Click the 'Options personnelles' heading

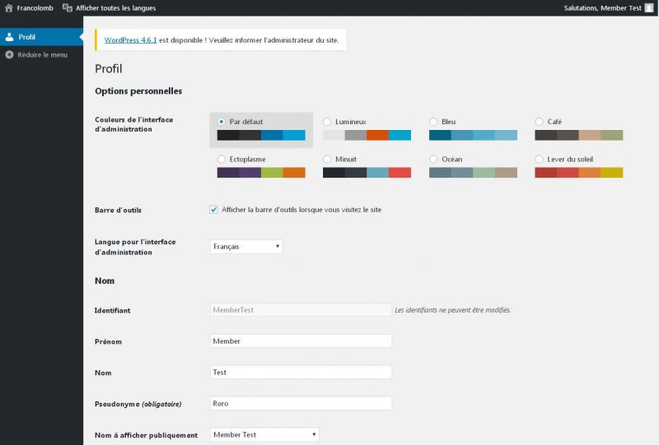coord(138,91)
